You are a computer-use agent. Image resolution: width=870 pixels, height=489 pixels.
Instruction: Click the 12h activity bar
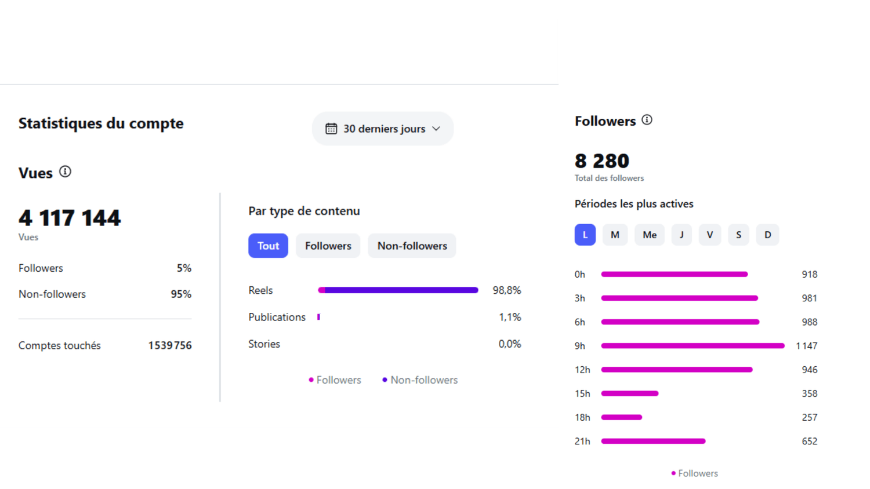coord(677,370)
